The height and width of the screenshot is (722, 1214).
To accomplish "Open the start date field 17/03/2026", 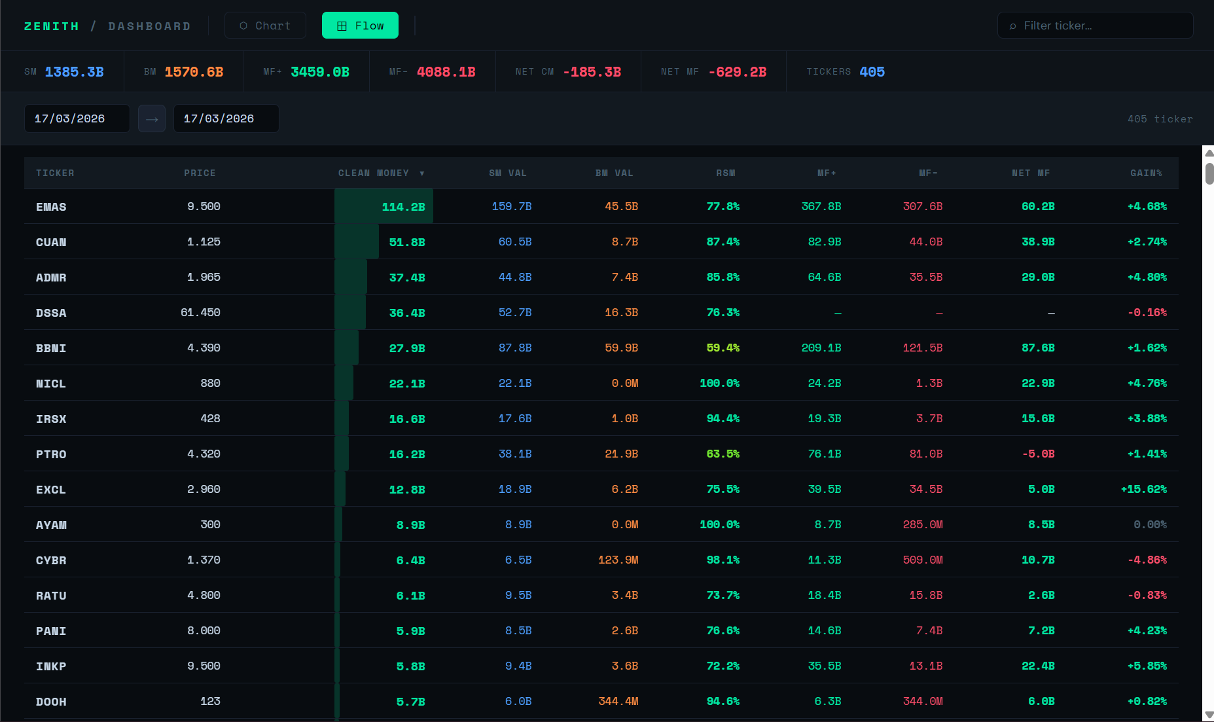I will (x=77, y=118).
